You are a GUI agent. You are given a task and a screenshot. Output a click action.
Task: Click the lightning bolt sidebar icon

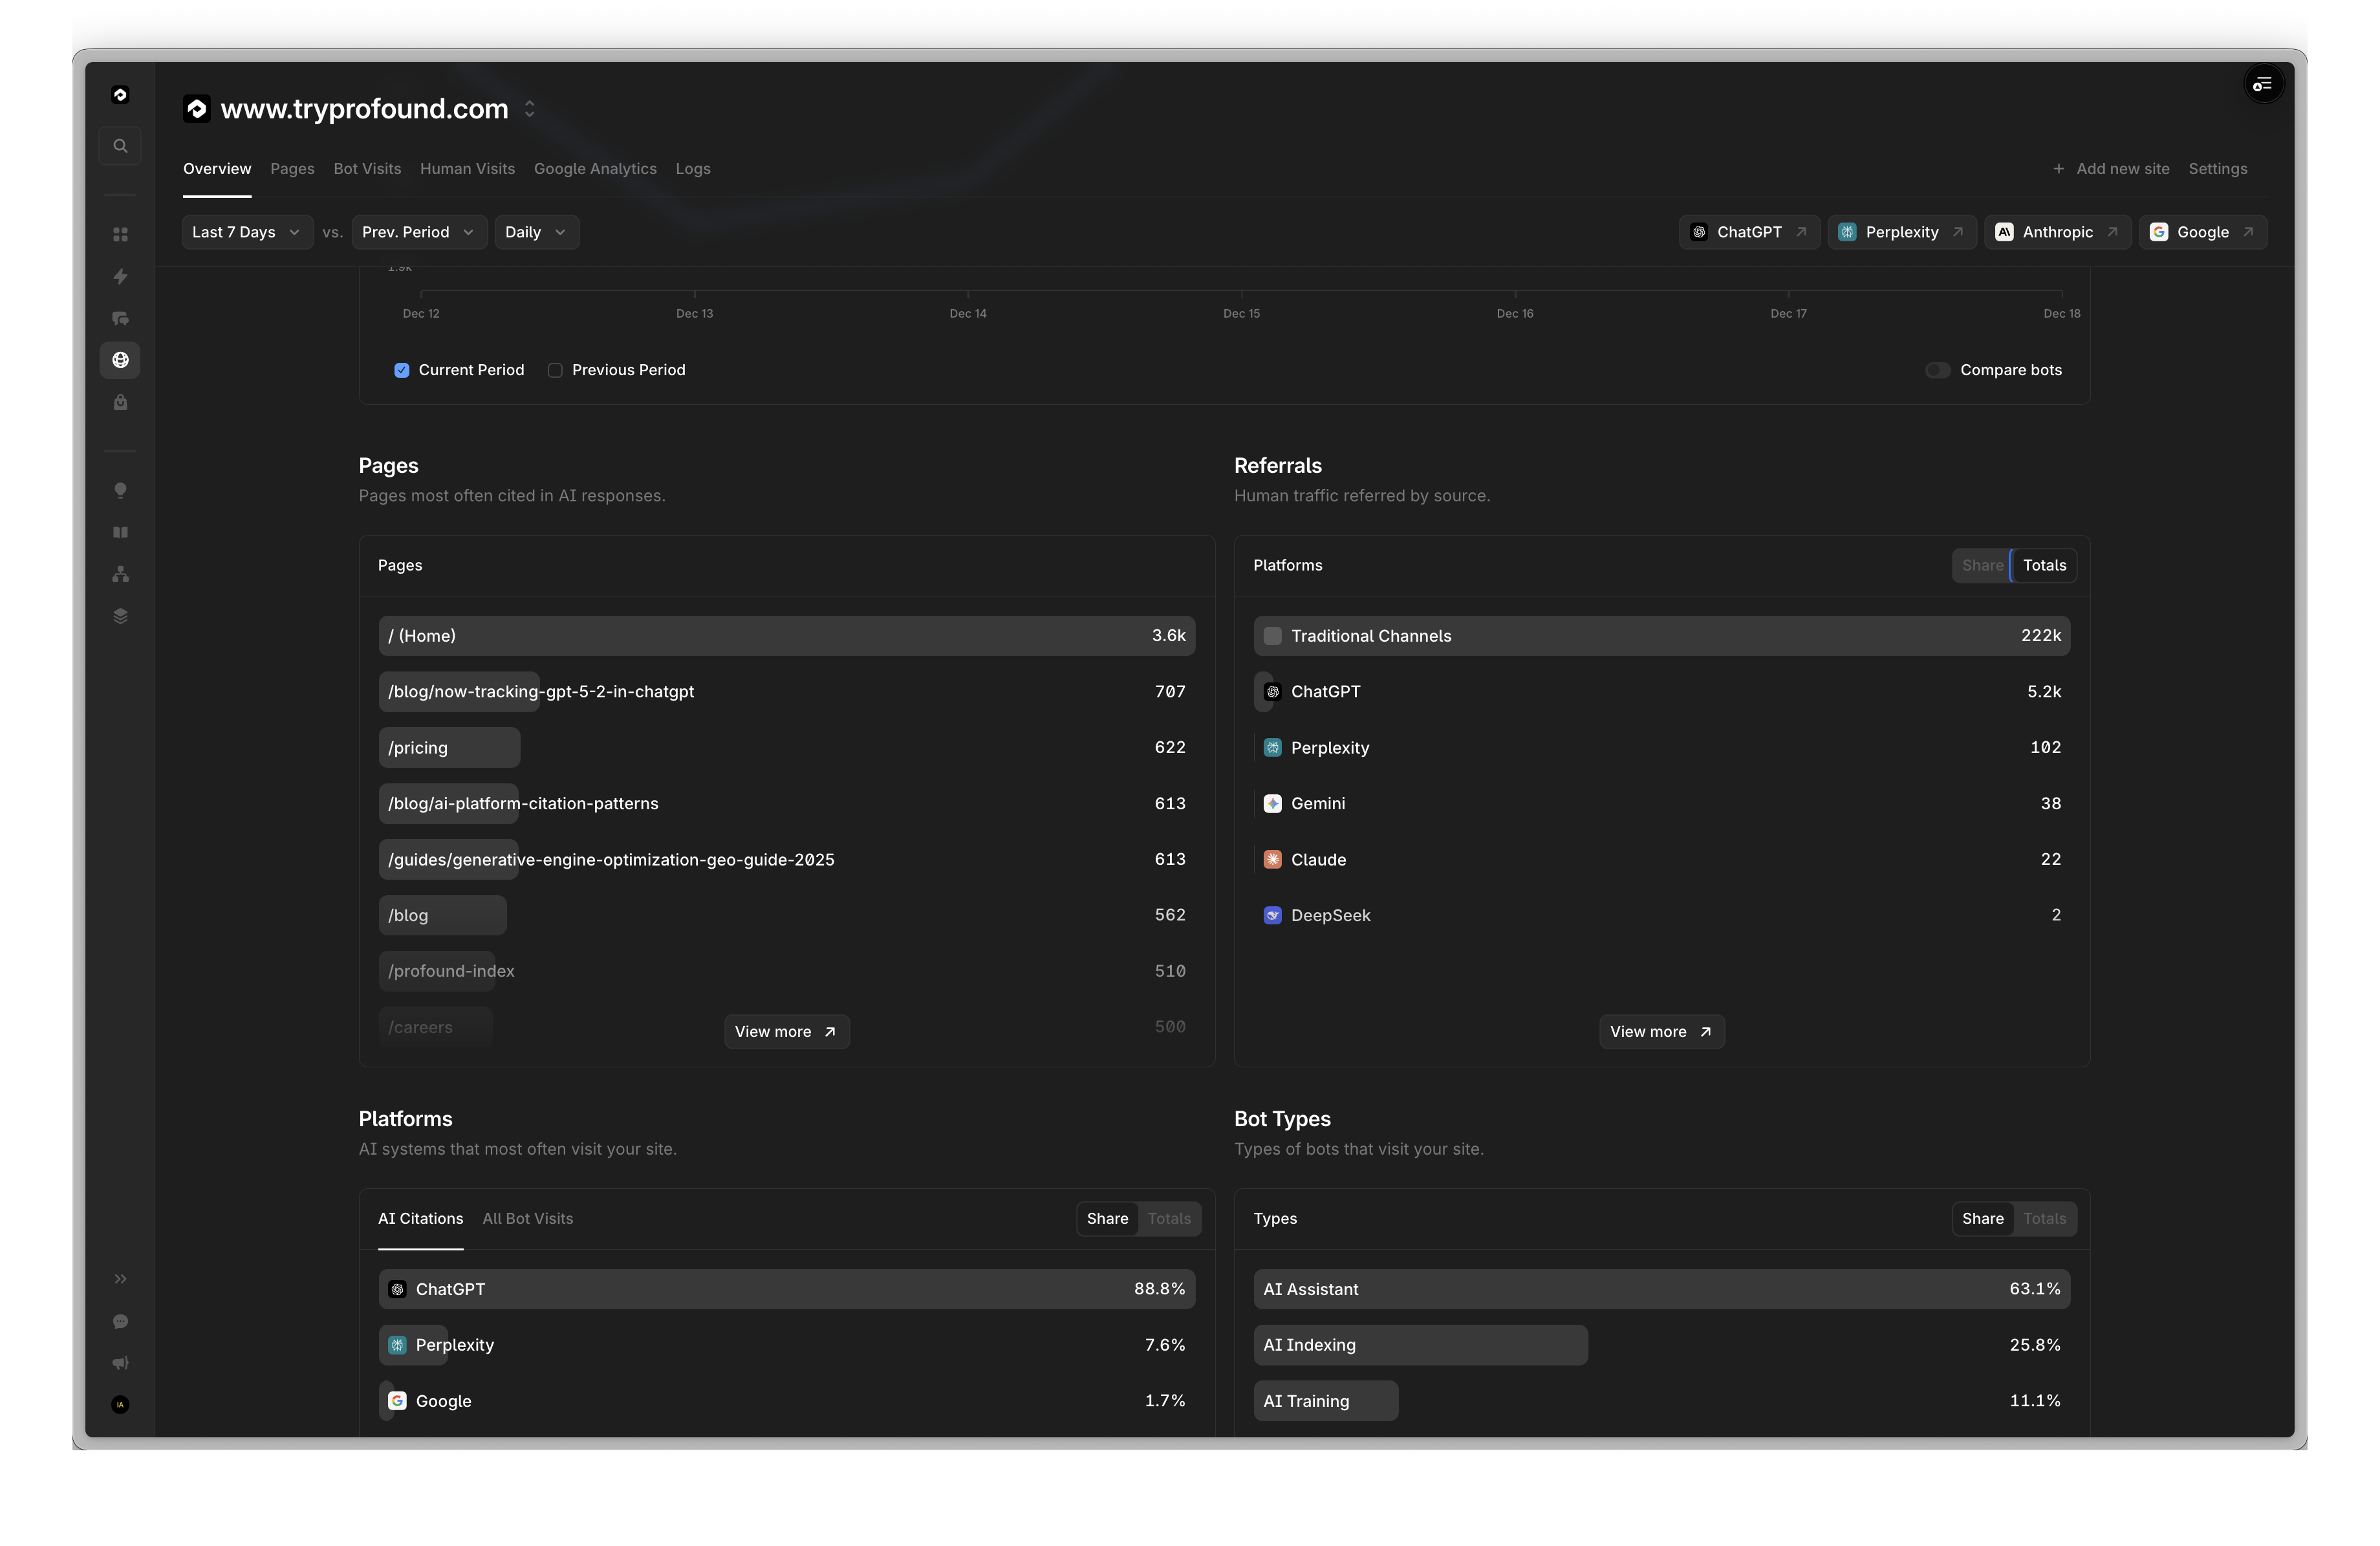[x=120, y=276]
